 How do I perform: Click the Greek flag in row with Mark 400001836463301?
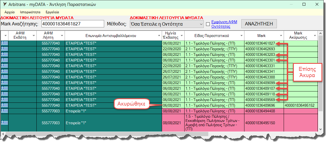4,60
